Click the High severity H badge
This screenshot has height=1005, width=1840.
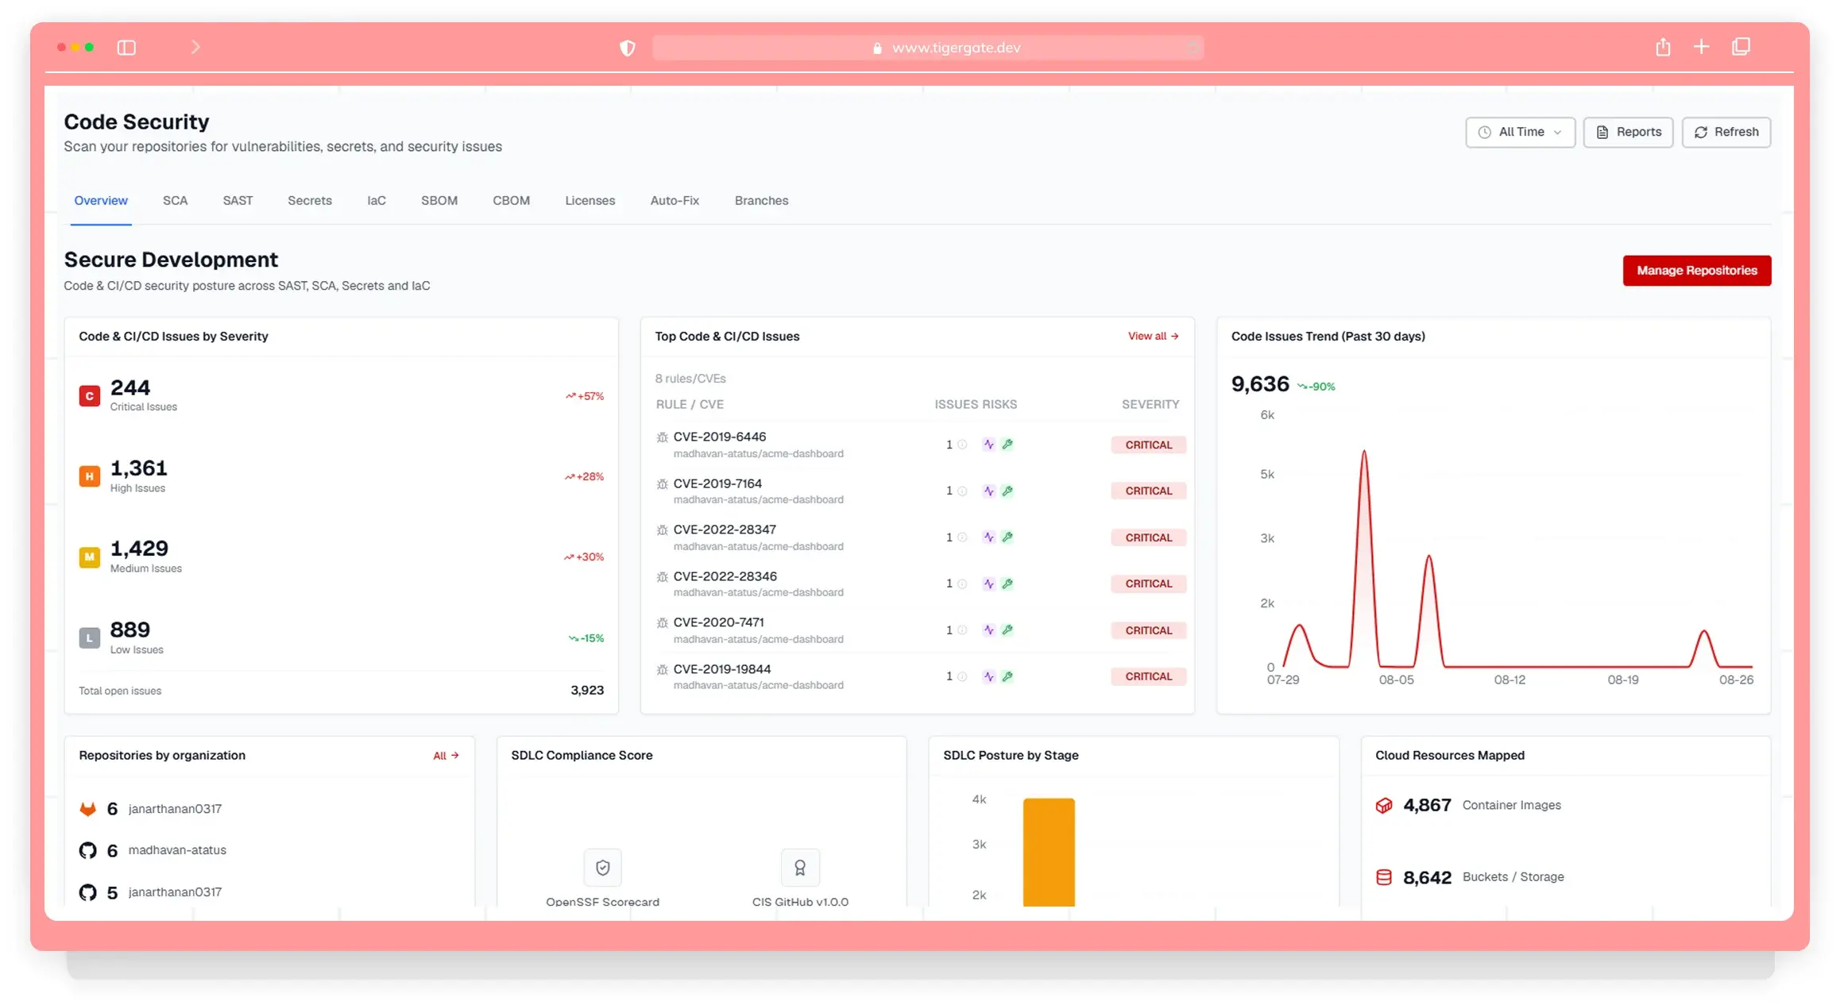pos(90,476)
